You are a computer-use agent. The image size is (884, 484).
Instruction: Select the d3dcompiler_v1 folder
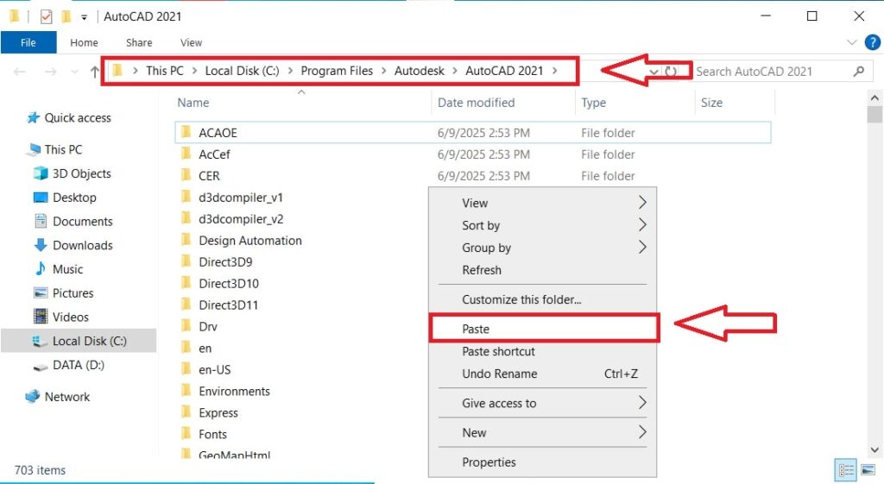[x=241, y=198]
